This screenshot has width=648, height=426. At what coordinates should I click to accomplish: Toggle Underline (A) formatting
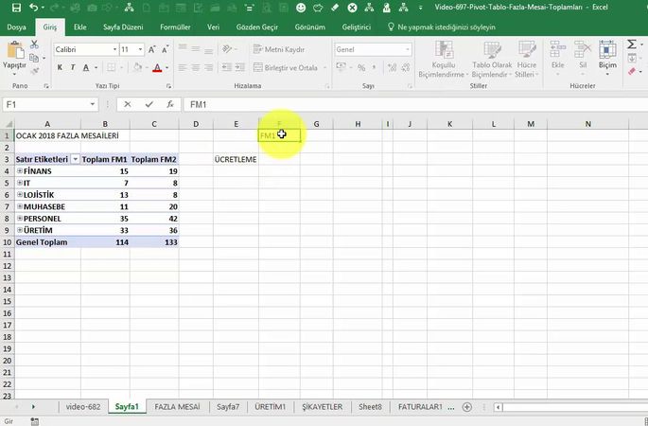[x=86, y=67]
